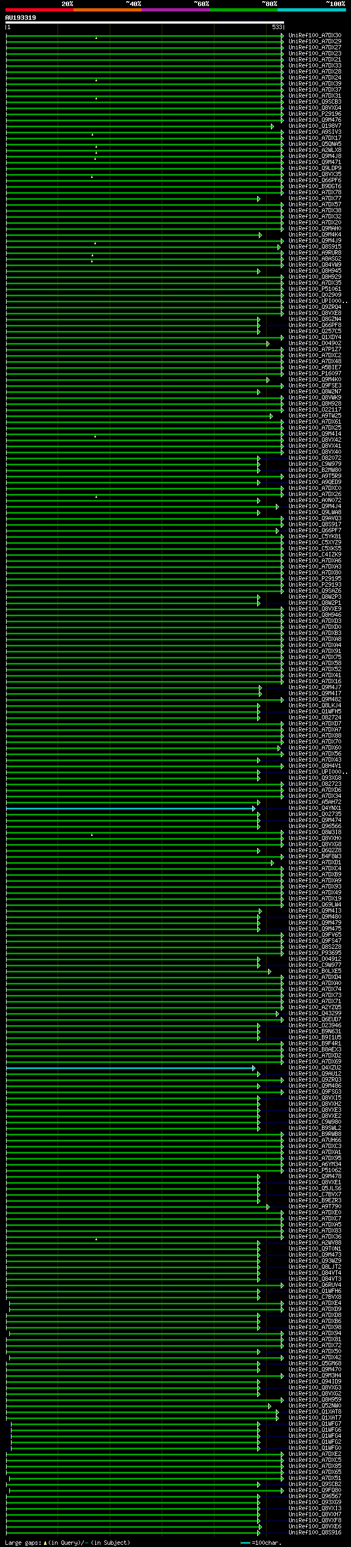Select label UniRef100_B4F8W3
The height and width of the screenshot is (1547, 351).
(315, 857)
